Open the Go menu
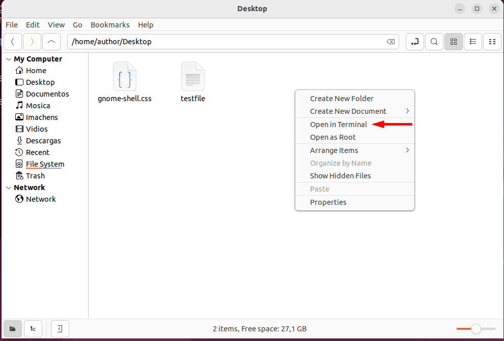 click(77, 25)
